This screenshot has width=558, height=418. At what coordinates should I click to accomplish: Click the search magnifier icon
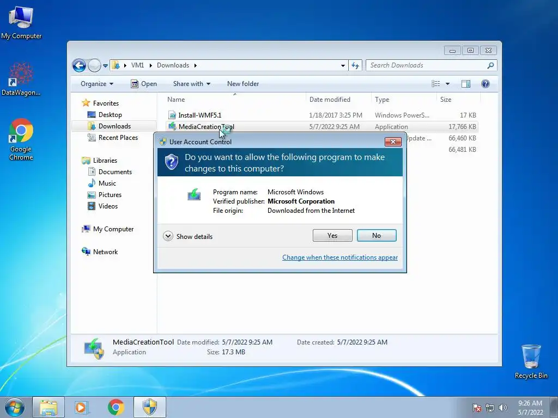[x=491, y=65]
